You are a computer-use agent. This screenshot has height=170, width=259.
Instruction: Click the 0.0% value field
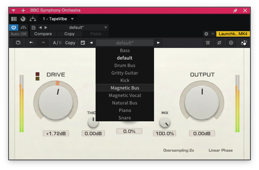[129, 131]
